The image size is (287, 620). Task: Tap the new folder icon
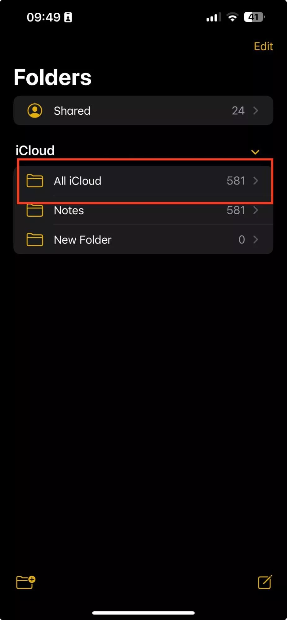pos(26,582)
